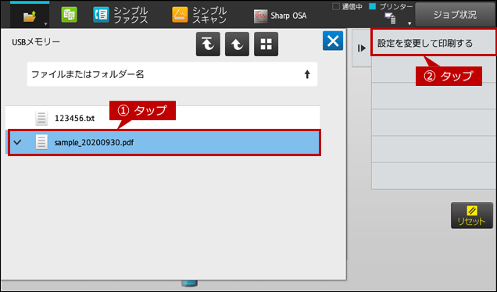Expand the printer status dropdown arrow

(x=409, y=23)
